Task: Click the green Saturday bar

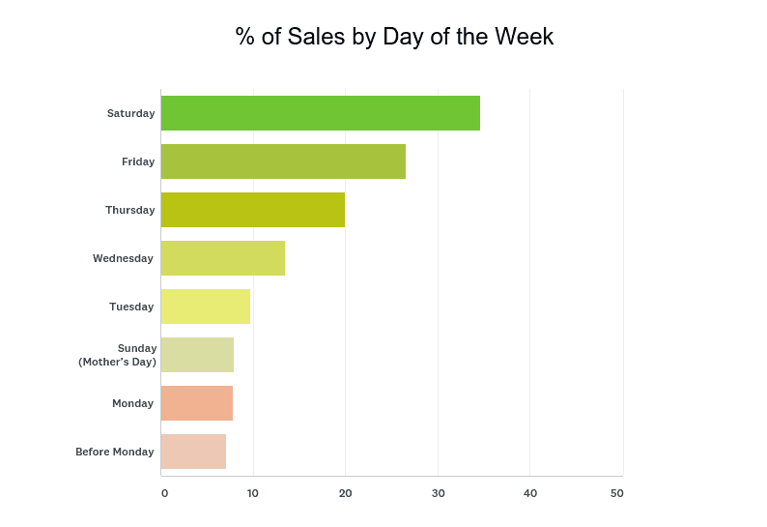Action: 320,113
